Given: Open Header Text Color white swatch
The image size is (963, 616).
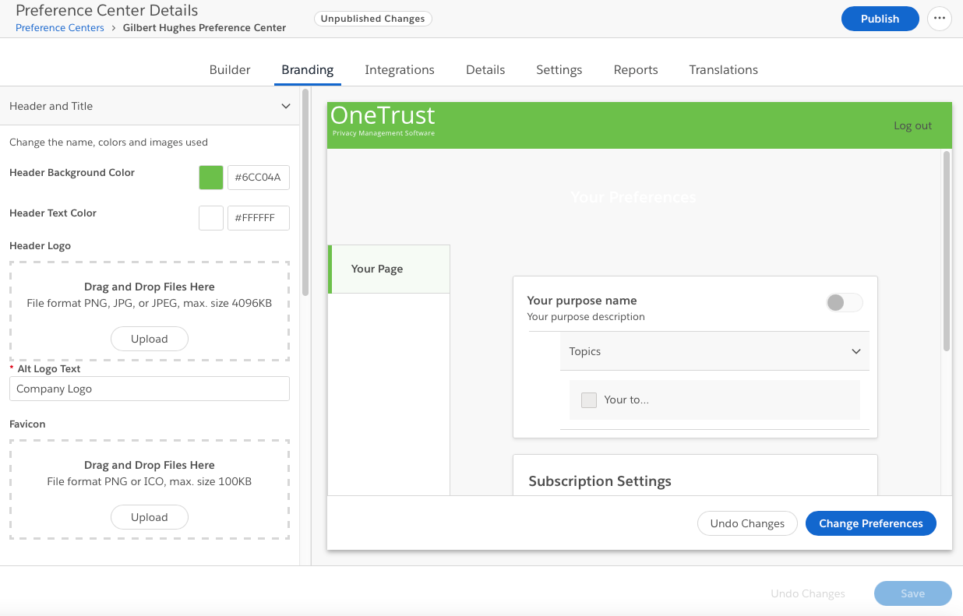Looking at the screenshot, I should 211,218.
